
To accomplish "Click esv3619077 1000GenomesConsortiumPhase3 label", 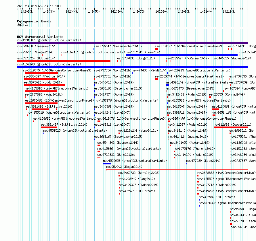I will tap(189, 46).
